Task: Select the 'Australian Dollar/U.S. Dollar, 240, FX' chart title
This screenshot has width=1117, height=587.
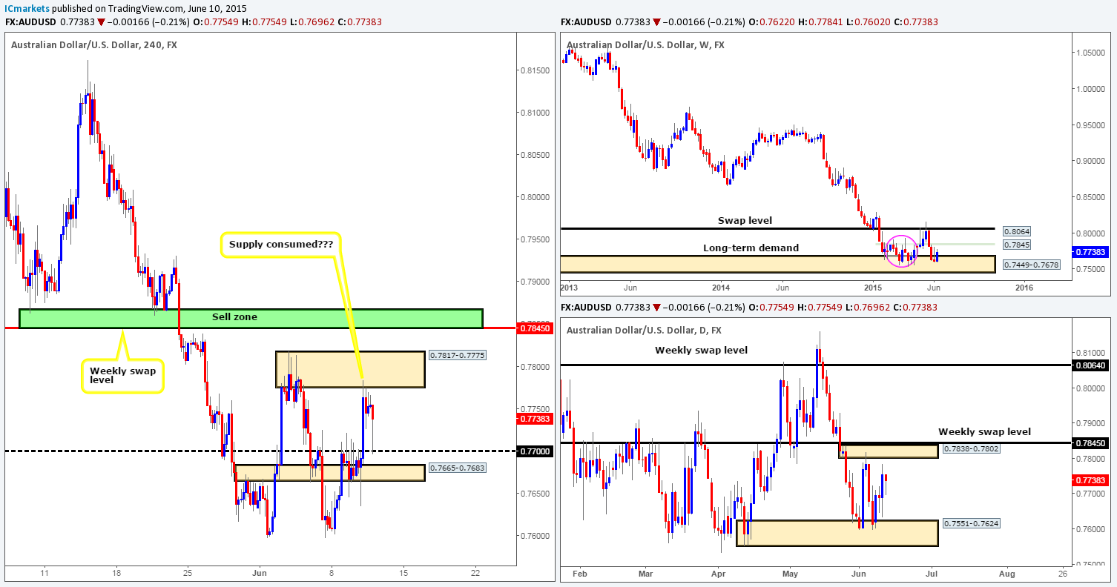Action: point(94,44)
